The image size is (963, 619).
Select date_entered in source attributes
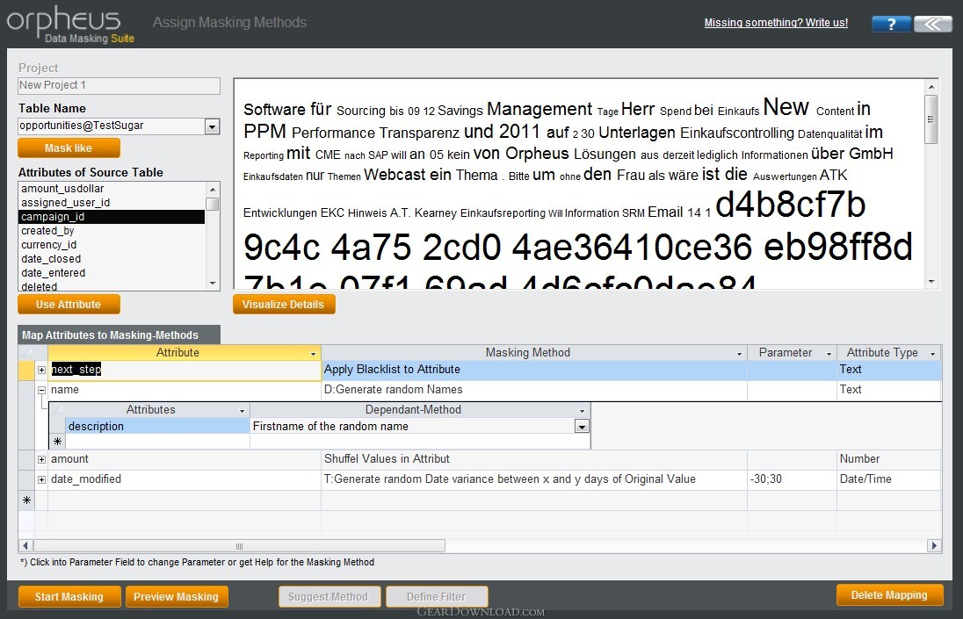(x=112, y=273)
